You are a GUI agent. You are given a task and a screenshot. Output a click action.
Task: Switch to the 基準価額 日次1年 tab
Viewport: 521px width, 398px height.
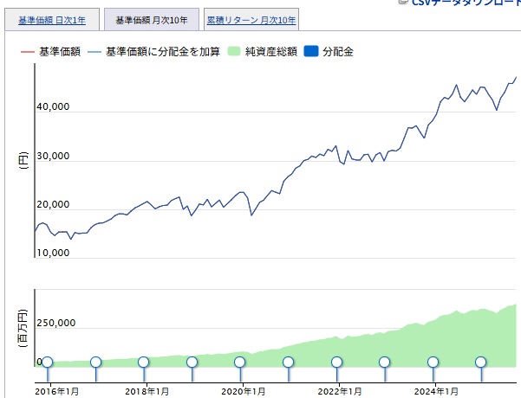(52, 20)
